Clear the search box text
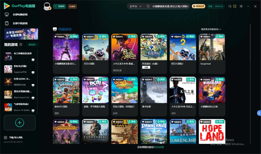 click(x=188, y=6)
